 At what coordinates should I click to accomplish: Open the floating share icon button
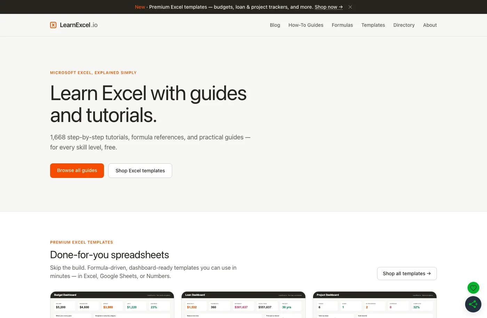473,304
